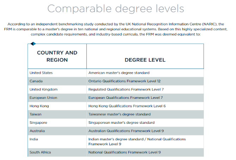Select the United Kingdom country cell
Image resolution: width=236 pixels, height=160 pixels.
[x=43, y=89]
